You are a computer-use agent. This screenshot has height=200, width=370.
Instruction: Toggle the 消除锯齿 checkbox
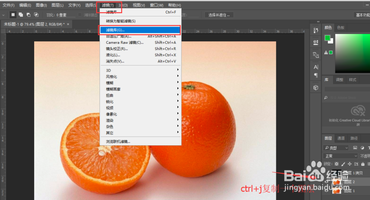click(x=80, y=15)
